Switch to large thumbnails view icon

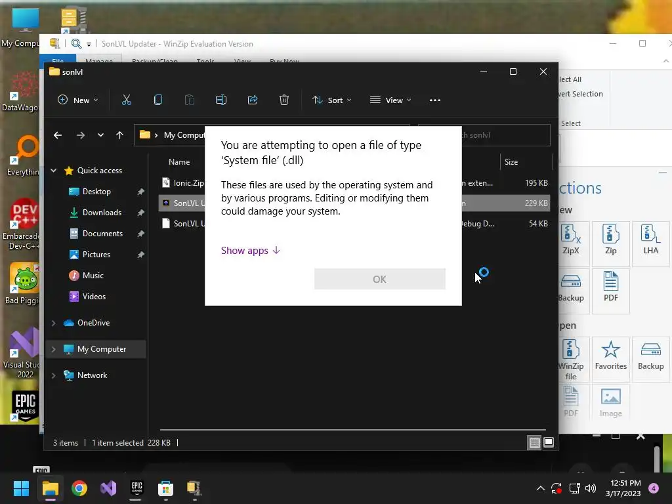(549, 443)
